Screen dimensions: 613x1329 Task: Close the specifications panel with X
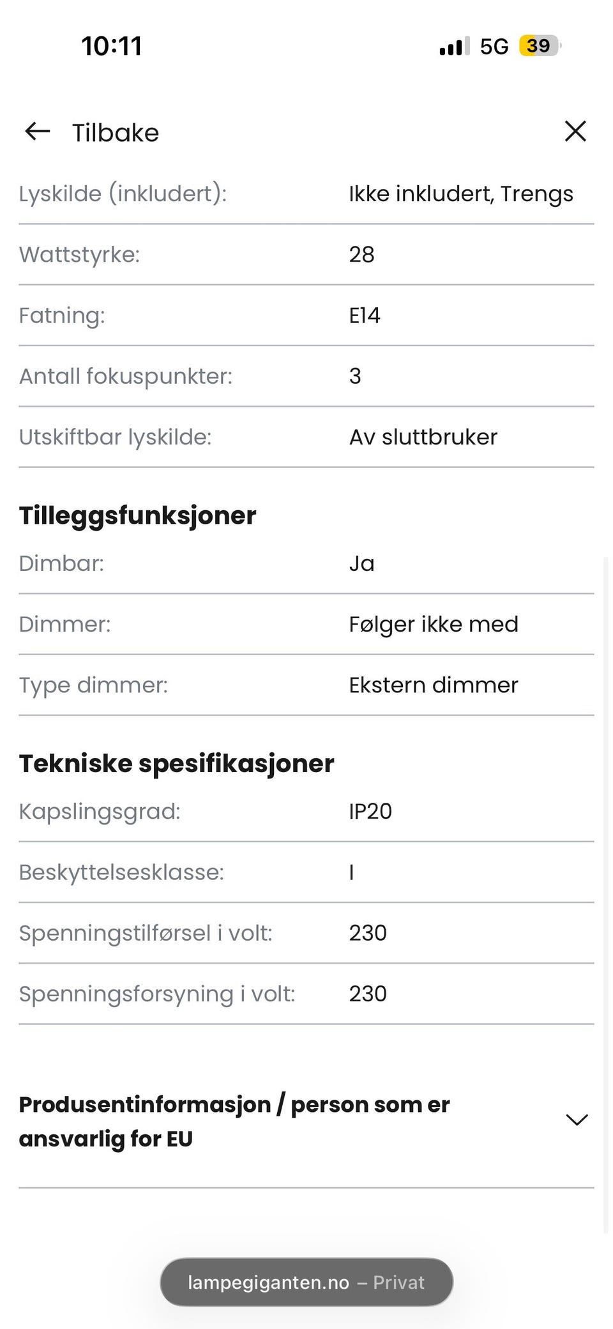(575, 131)
